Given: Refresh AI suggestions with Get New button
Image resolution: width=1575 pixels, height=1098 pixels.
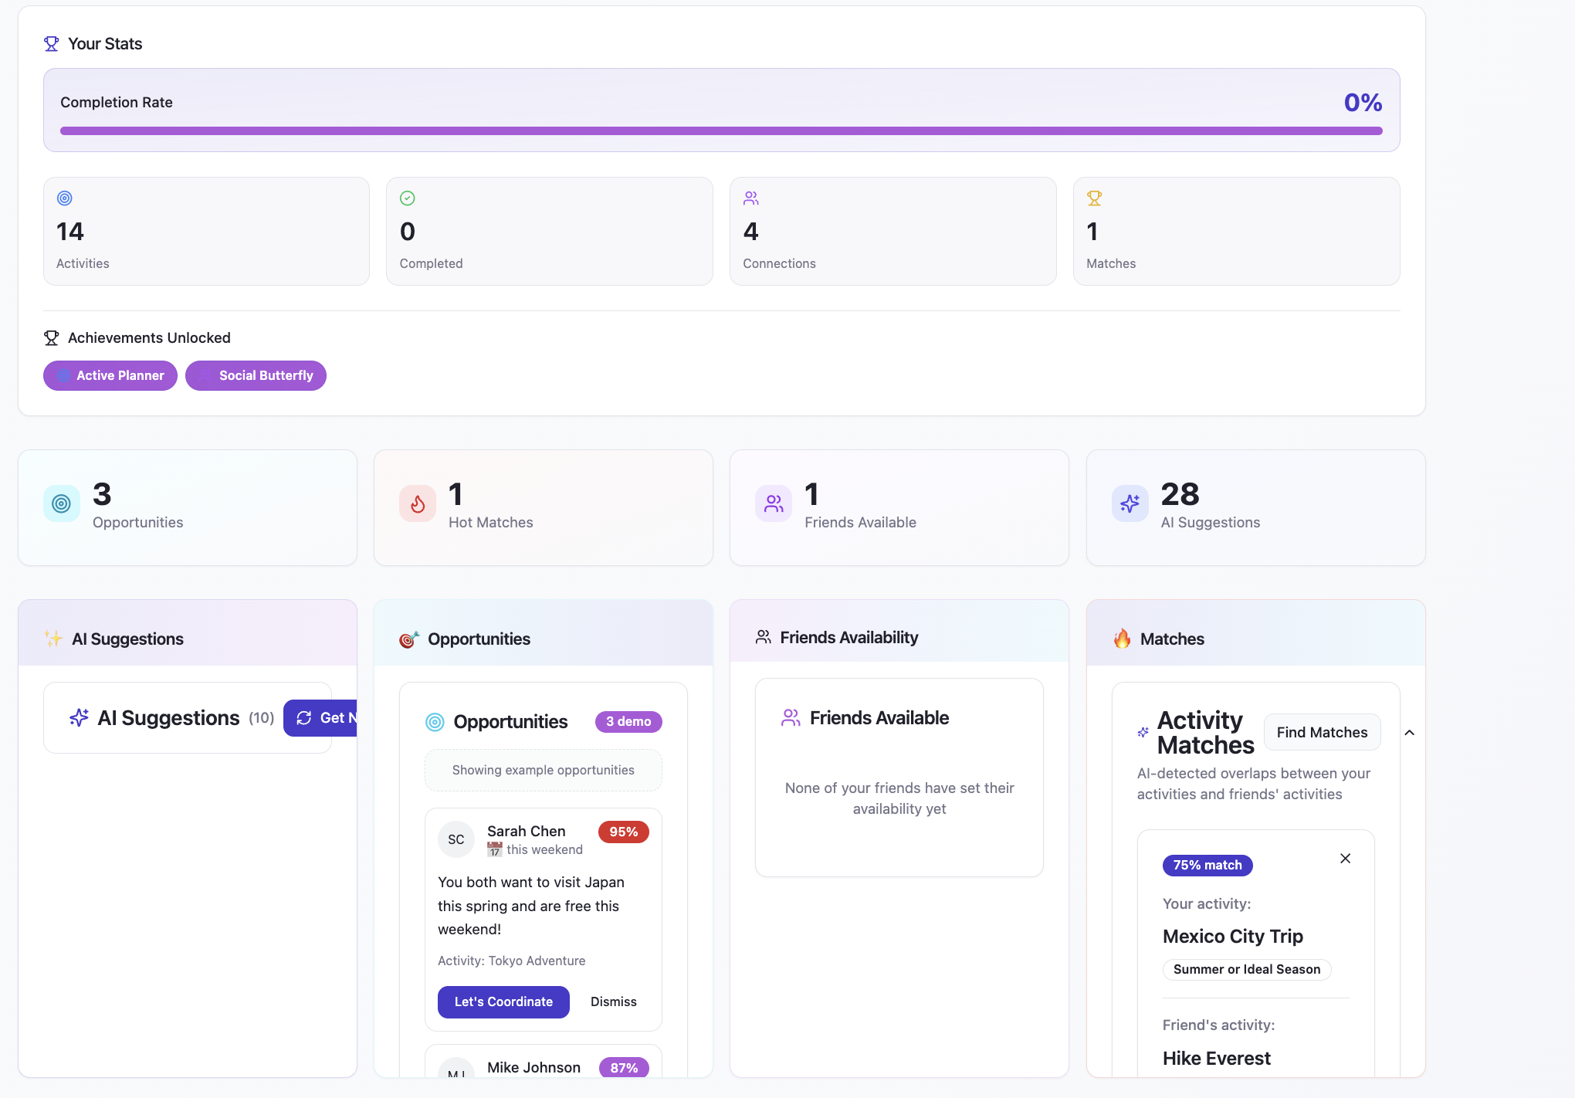Looking at the screenshot, I should click(321, 718).
